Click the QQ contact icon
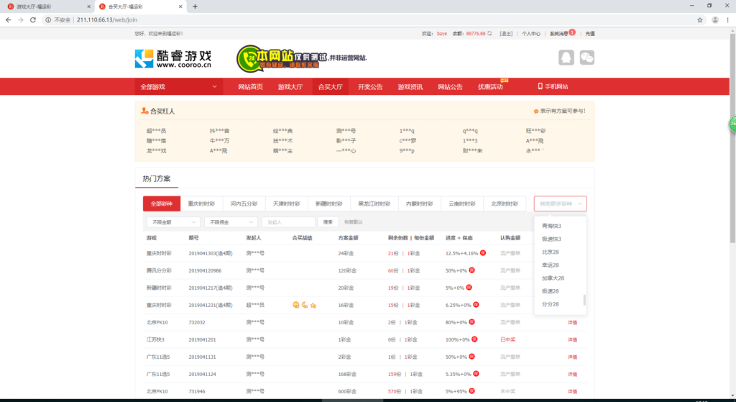This screenshot has width=736, height=402. (566, 58)
